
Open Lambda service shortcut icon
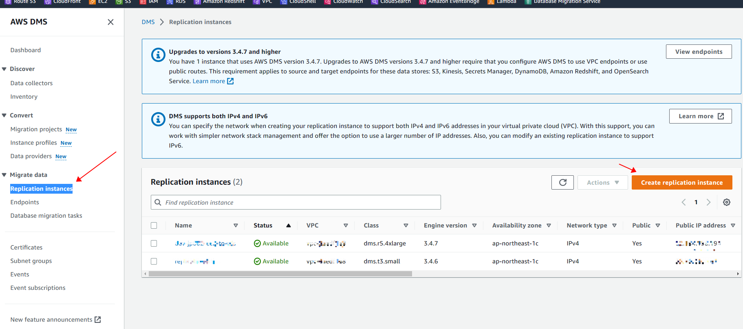pos(491,2)
